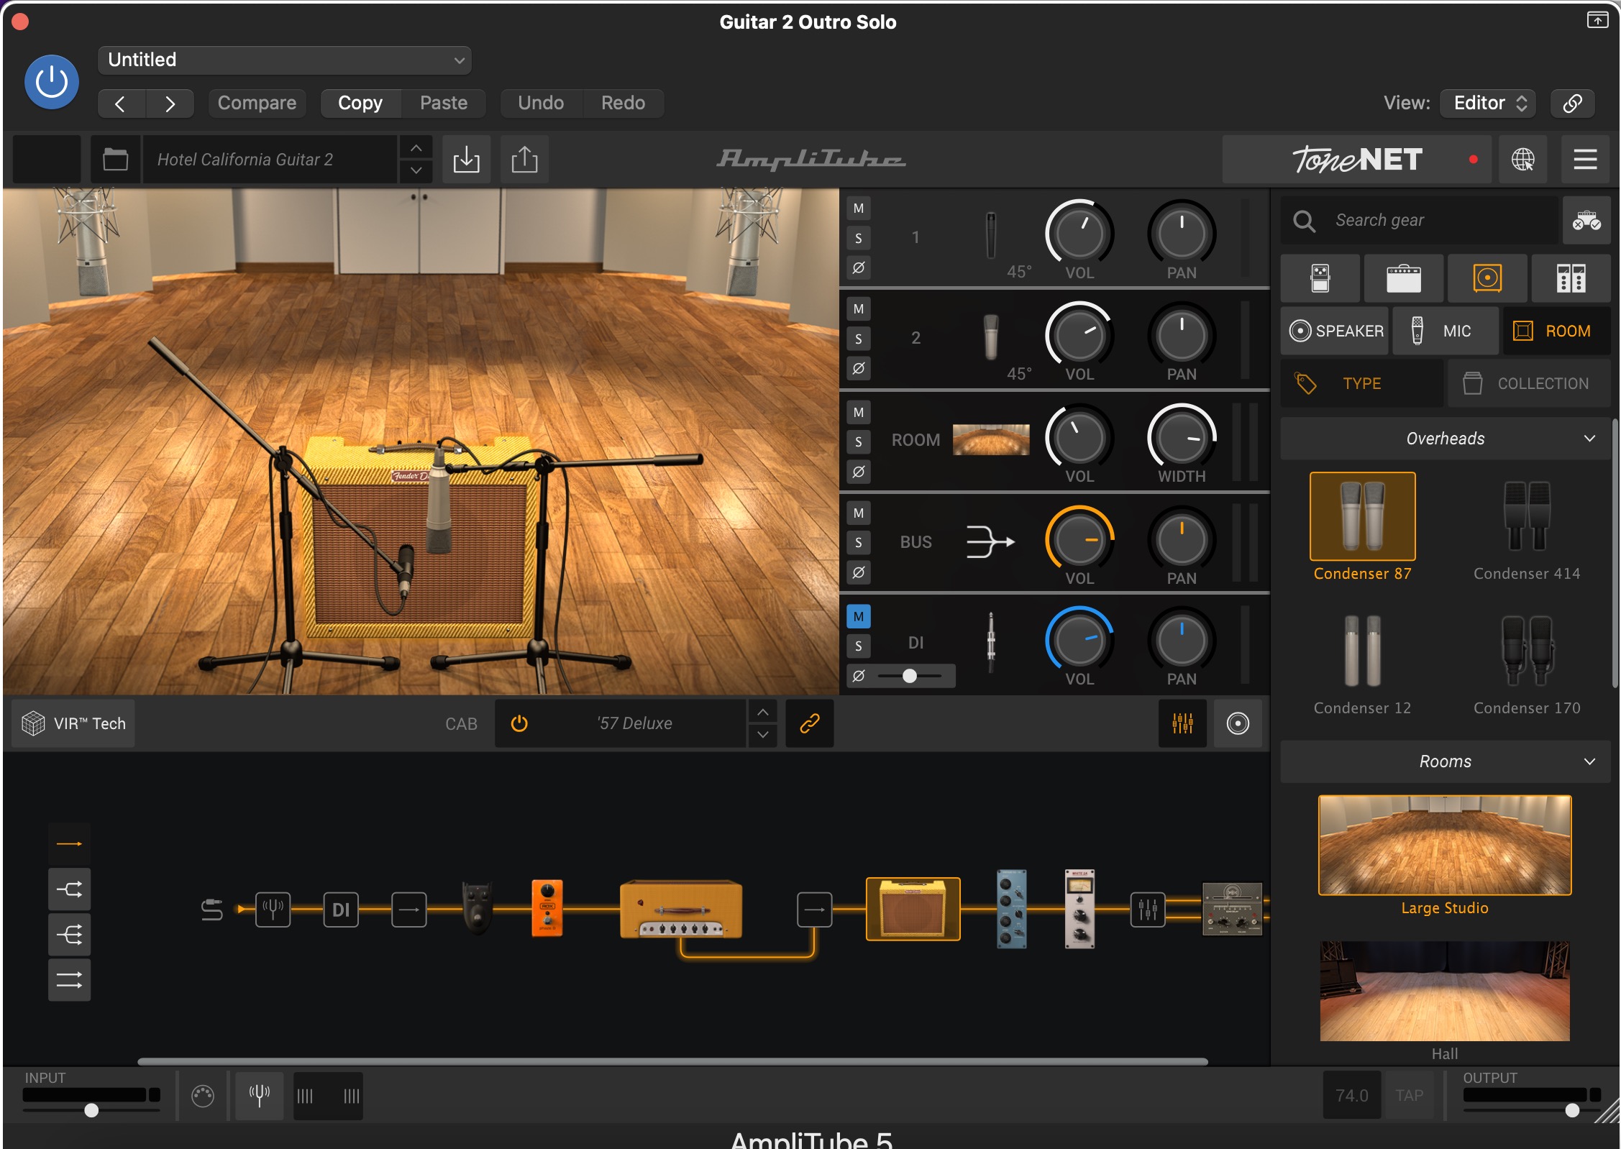This screenshot has height=1149, width=1621.
Task: Mute mic channel 1
Action: click(859, 209)
